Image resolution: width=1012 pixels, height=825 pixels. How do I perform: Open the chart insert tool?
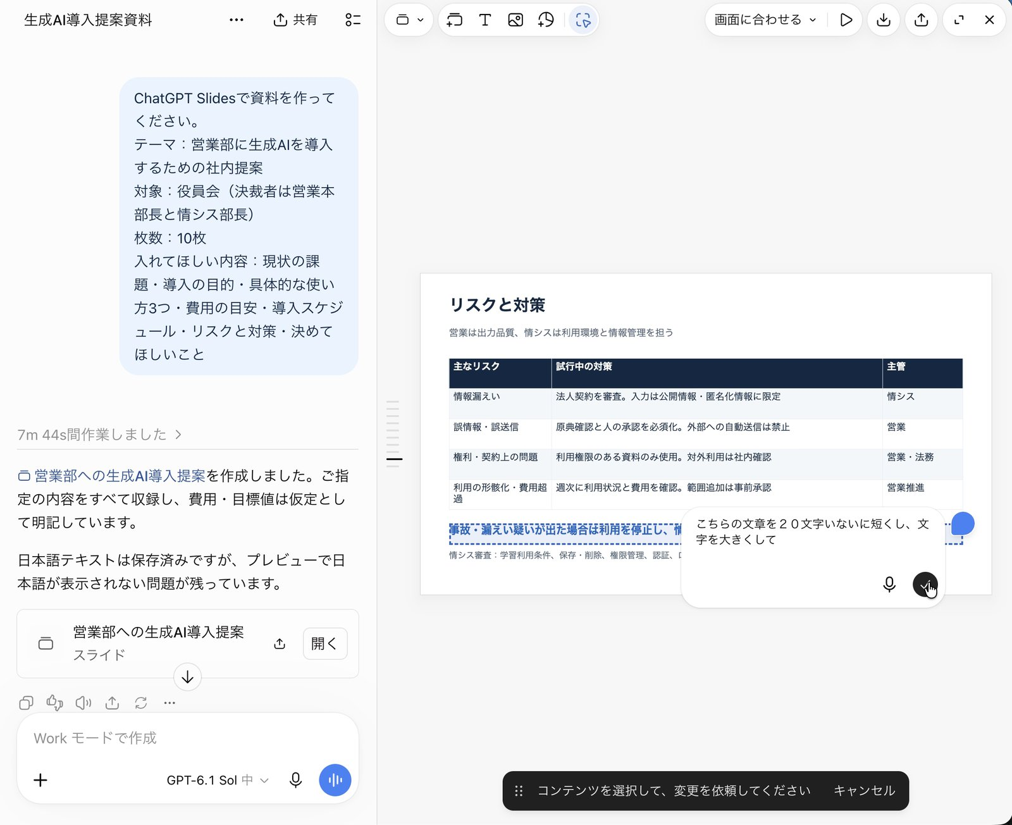tap(546, 20)
